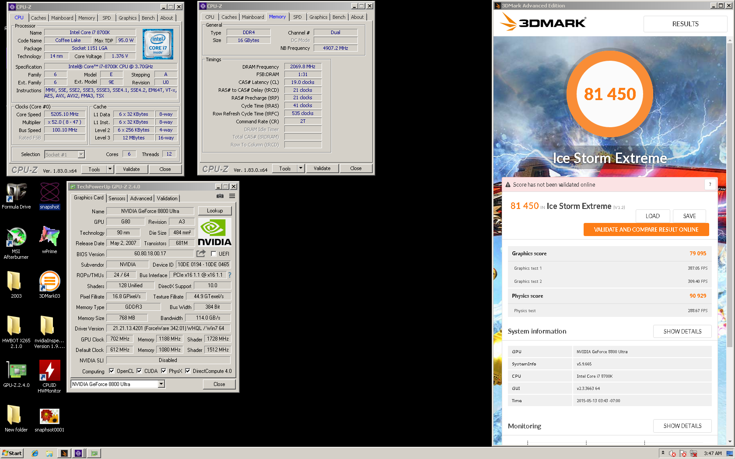Open Bench tab in right CPU-Z window
This screenshot has width=735, height=459.
pyautogui.click(x=339, y=17)
